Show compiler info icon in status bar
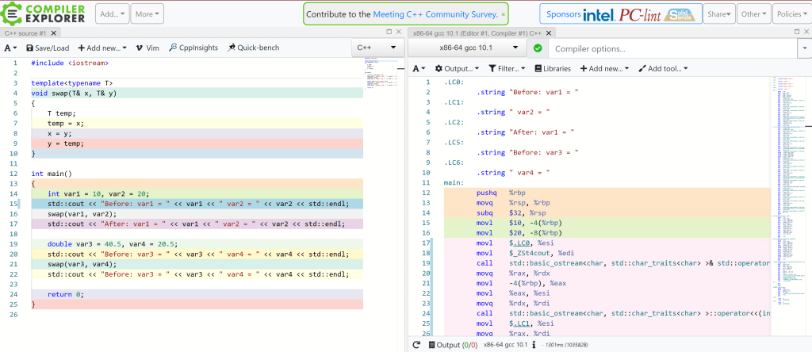The height and width of the screenshot is (352, 812). 534,345
